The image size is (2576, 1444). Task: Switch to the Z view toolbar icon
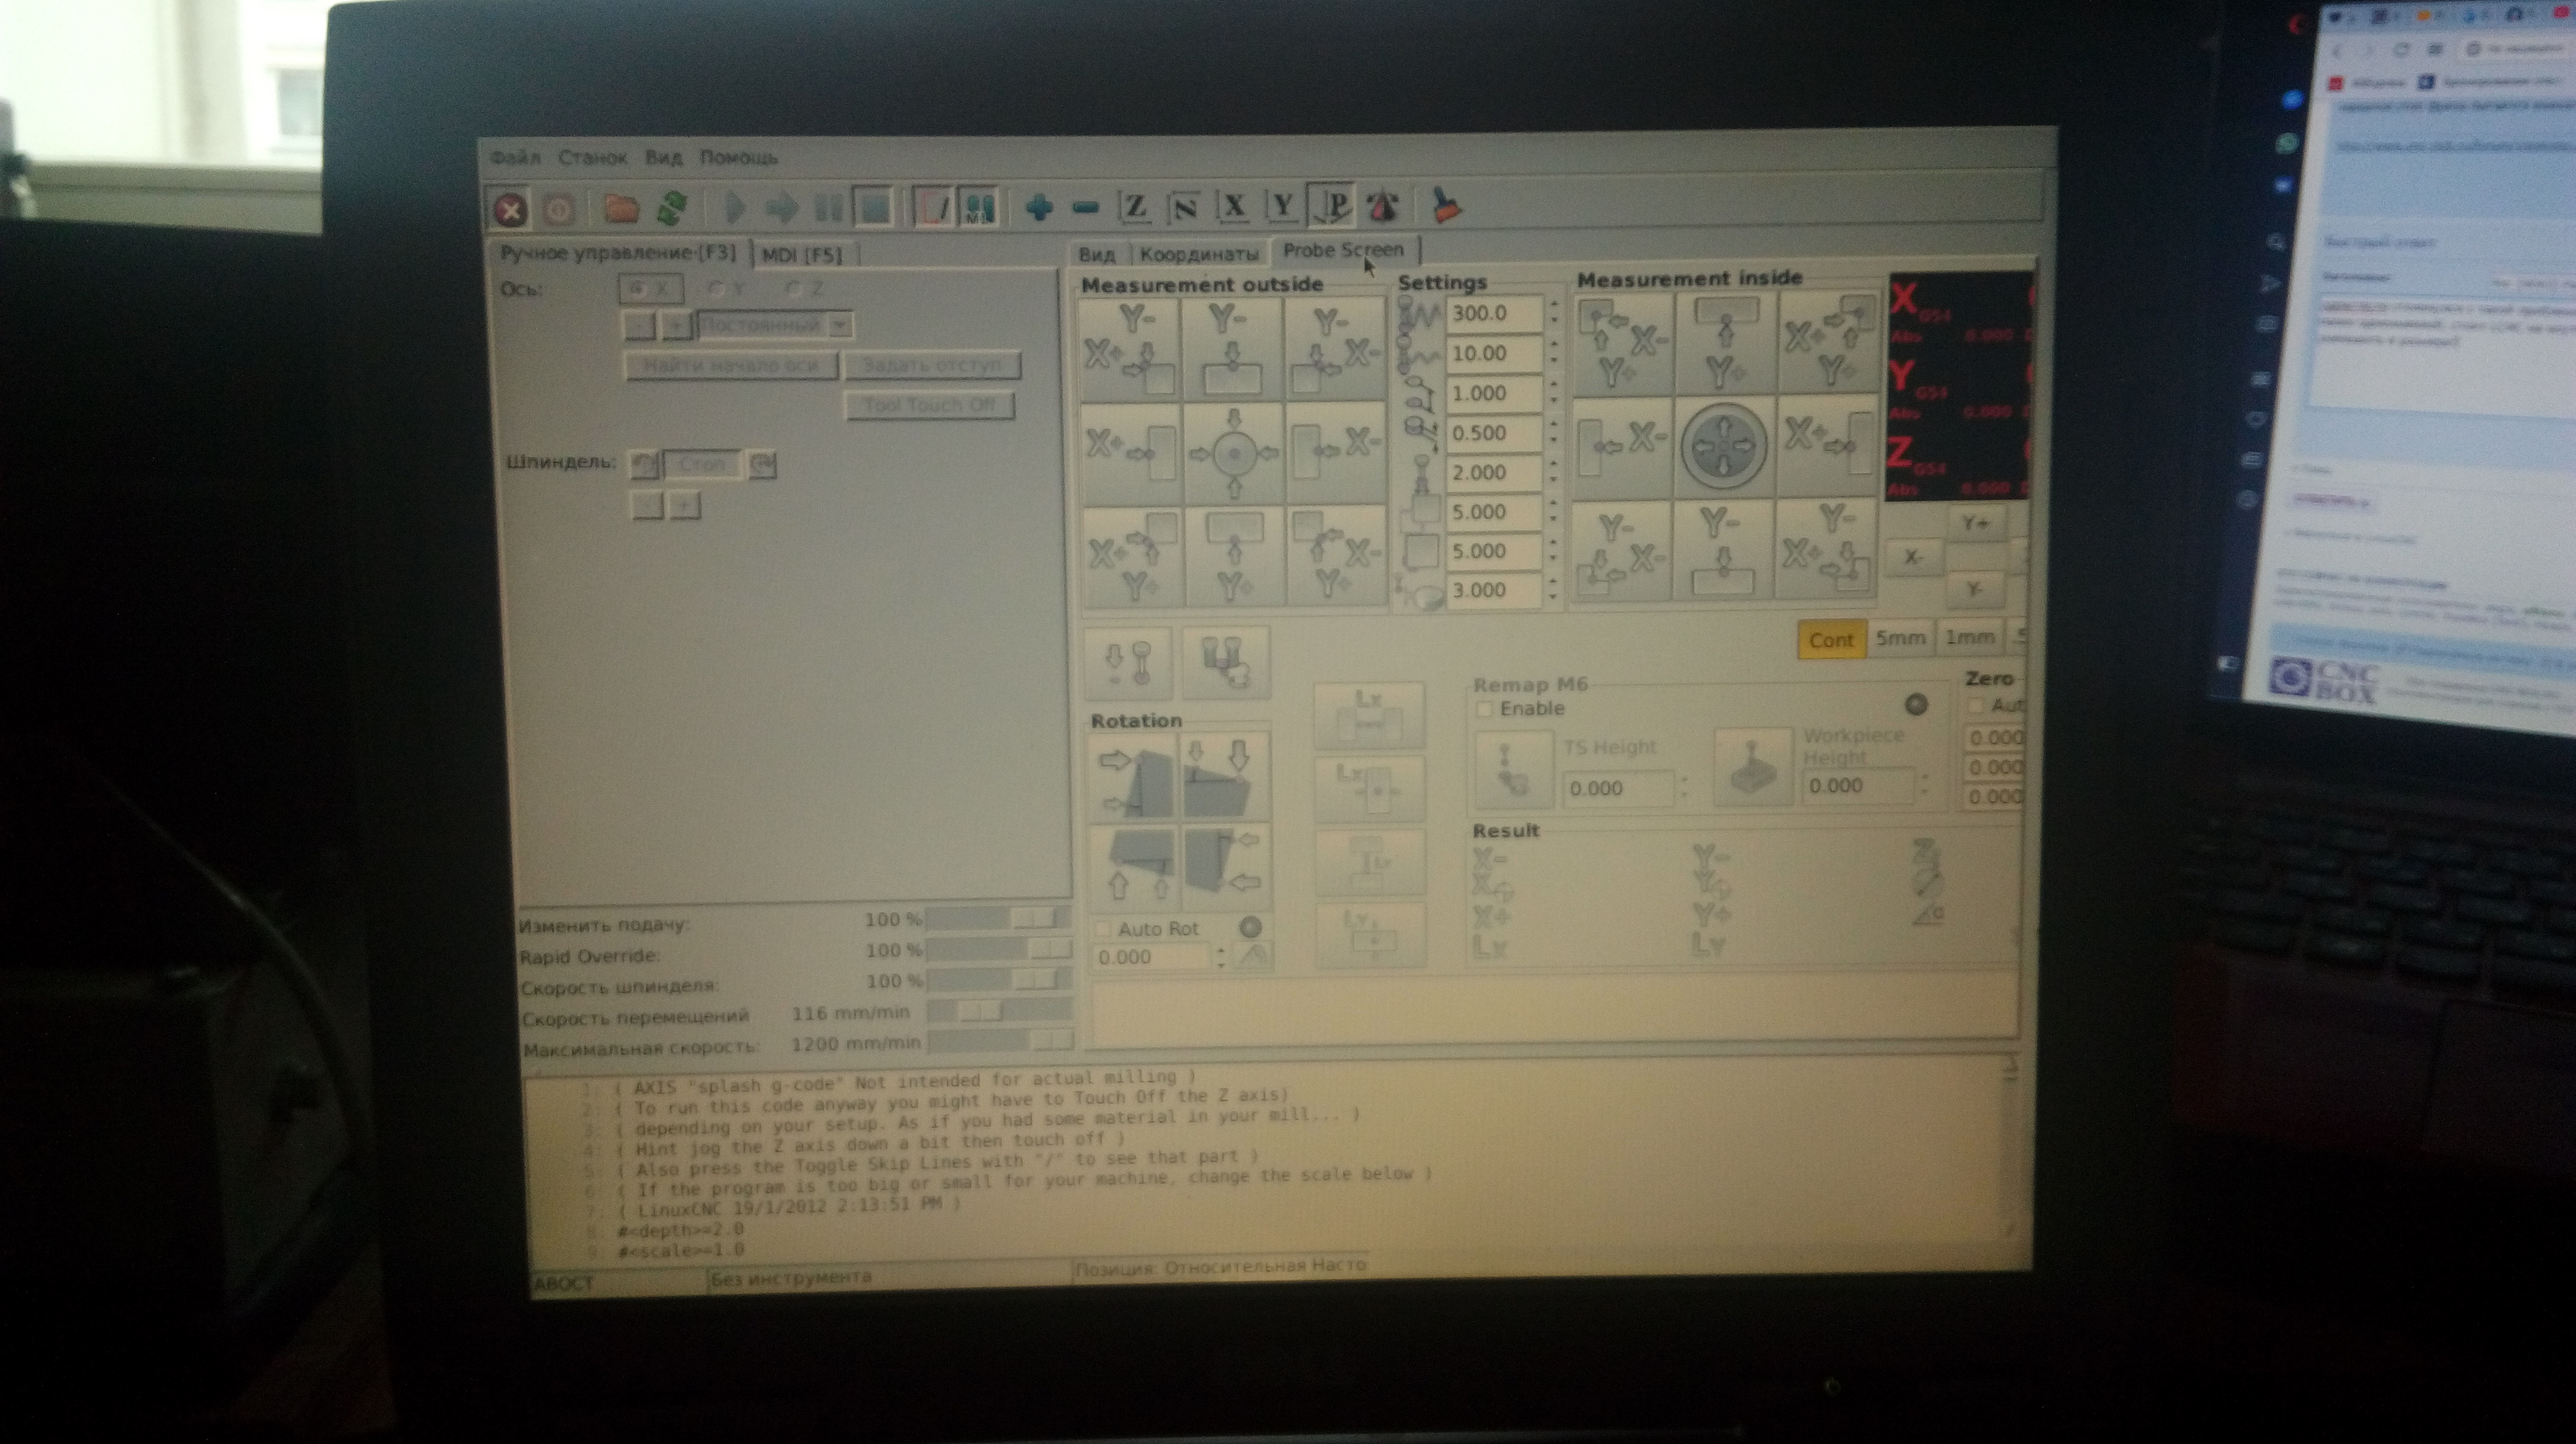(x=1135, y=207)
